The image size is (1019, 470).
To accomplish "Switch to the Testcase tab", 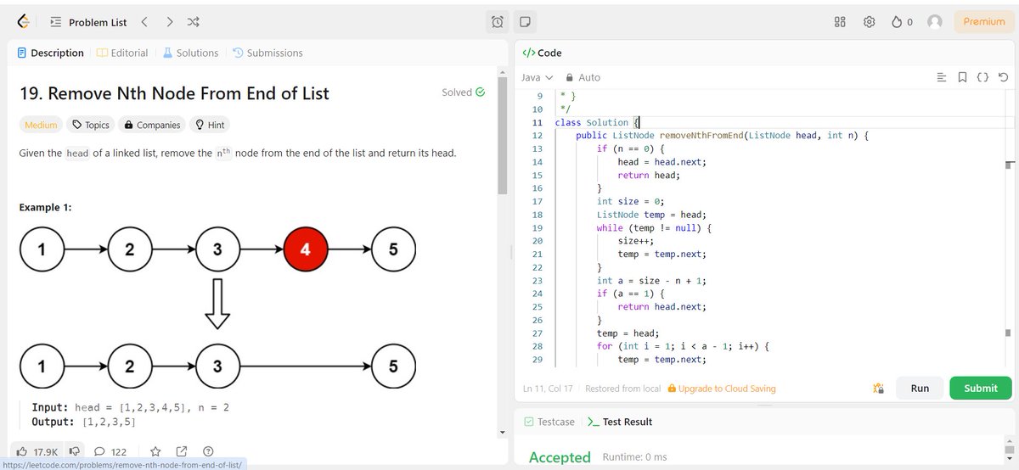I will coord(549,422).
